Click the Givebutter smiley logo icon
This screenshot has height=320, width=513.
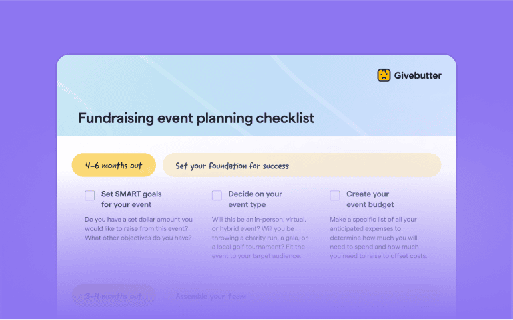click(x=384, y=75)
